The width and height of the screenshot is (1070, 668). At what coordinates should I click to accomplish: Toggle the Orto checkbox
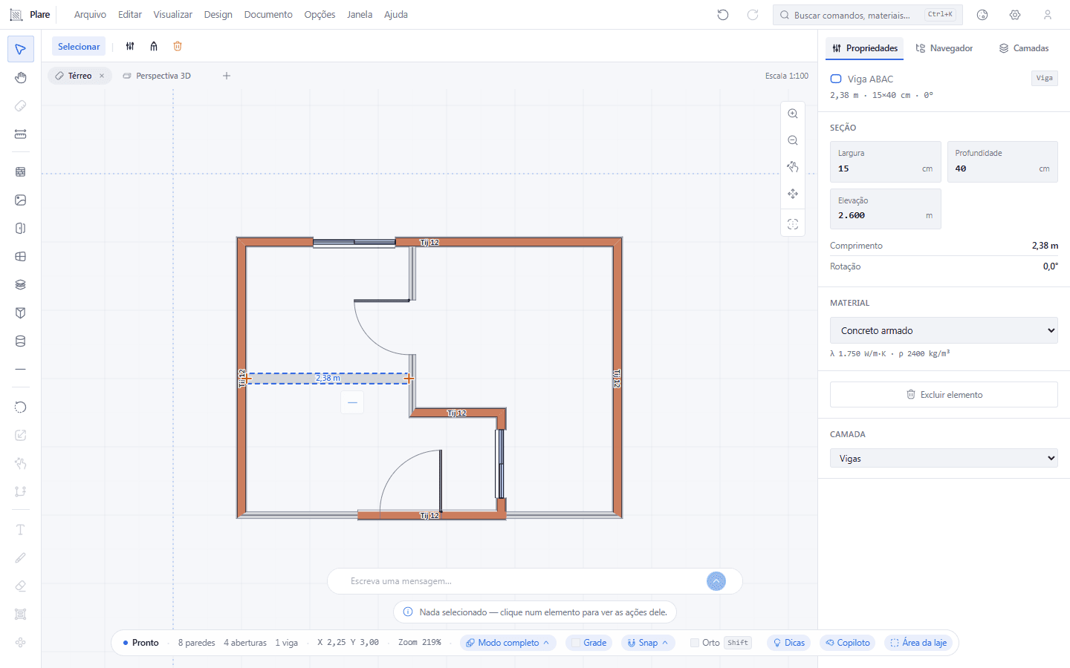pos(695,643)
